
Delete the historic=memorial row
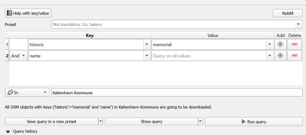pyautogui.click(x=295, y=44)
